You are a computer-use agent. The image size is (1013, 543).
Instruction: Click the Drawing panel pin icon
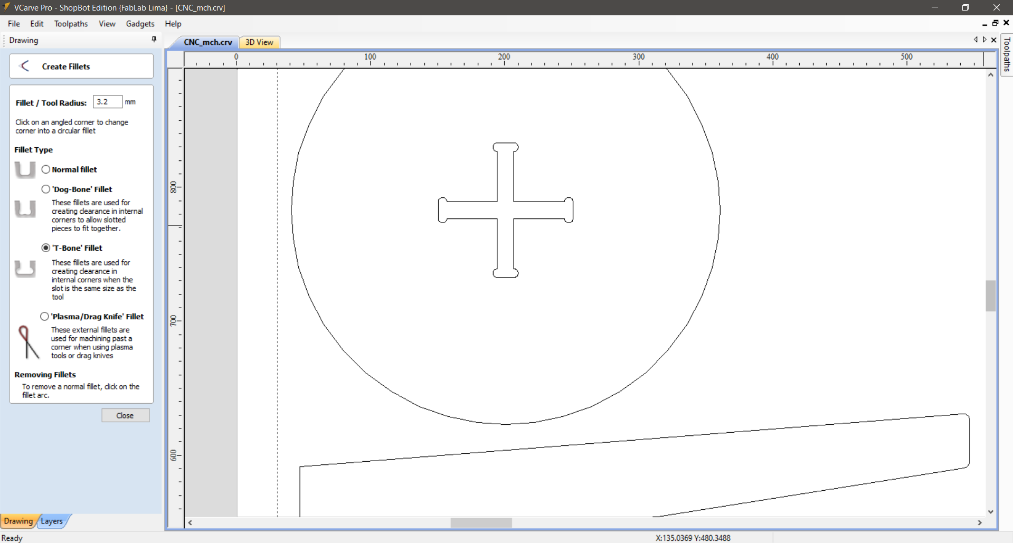point(154,40)
